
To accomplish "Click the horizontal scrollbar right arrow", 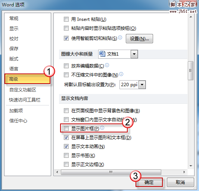I will point(184,172).
